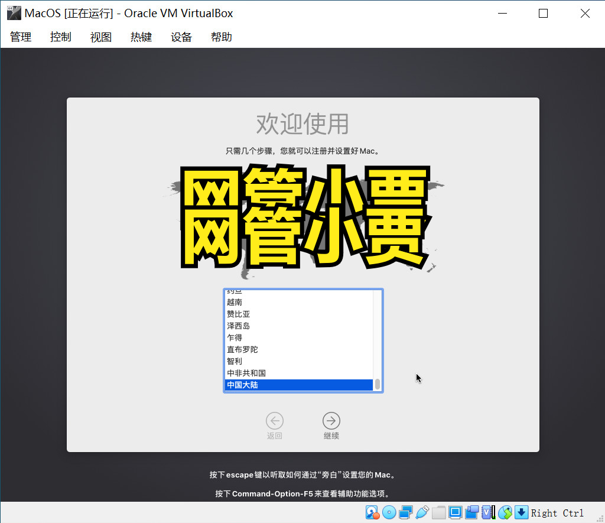
Task: Click the video recording status icon
Action: point(472,512)
